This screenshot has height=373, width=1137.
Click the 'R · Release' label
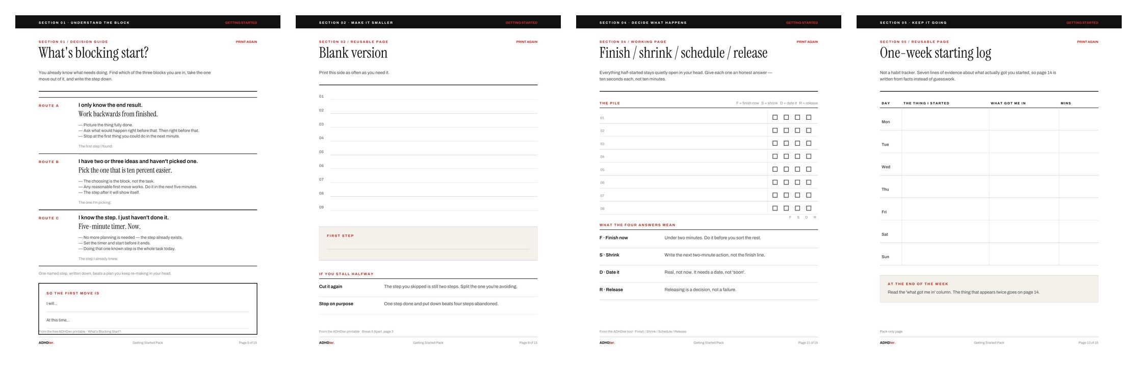click(611, 289)
